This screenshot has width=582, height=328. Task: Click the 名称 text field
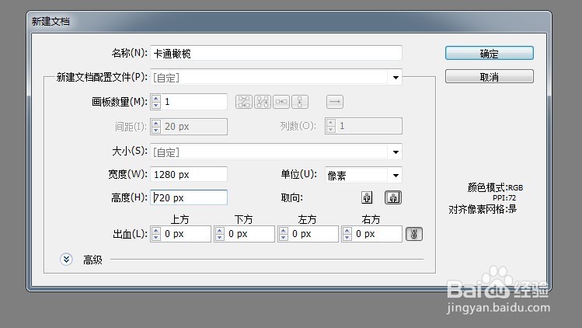click(276, 53)
